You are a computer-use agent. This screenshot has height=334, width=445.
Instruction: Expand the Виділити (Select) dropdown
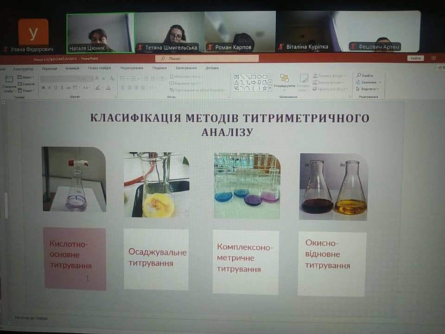369,89
